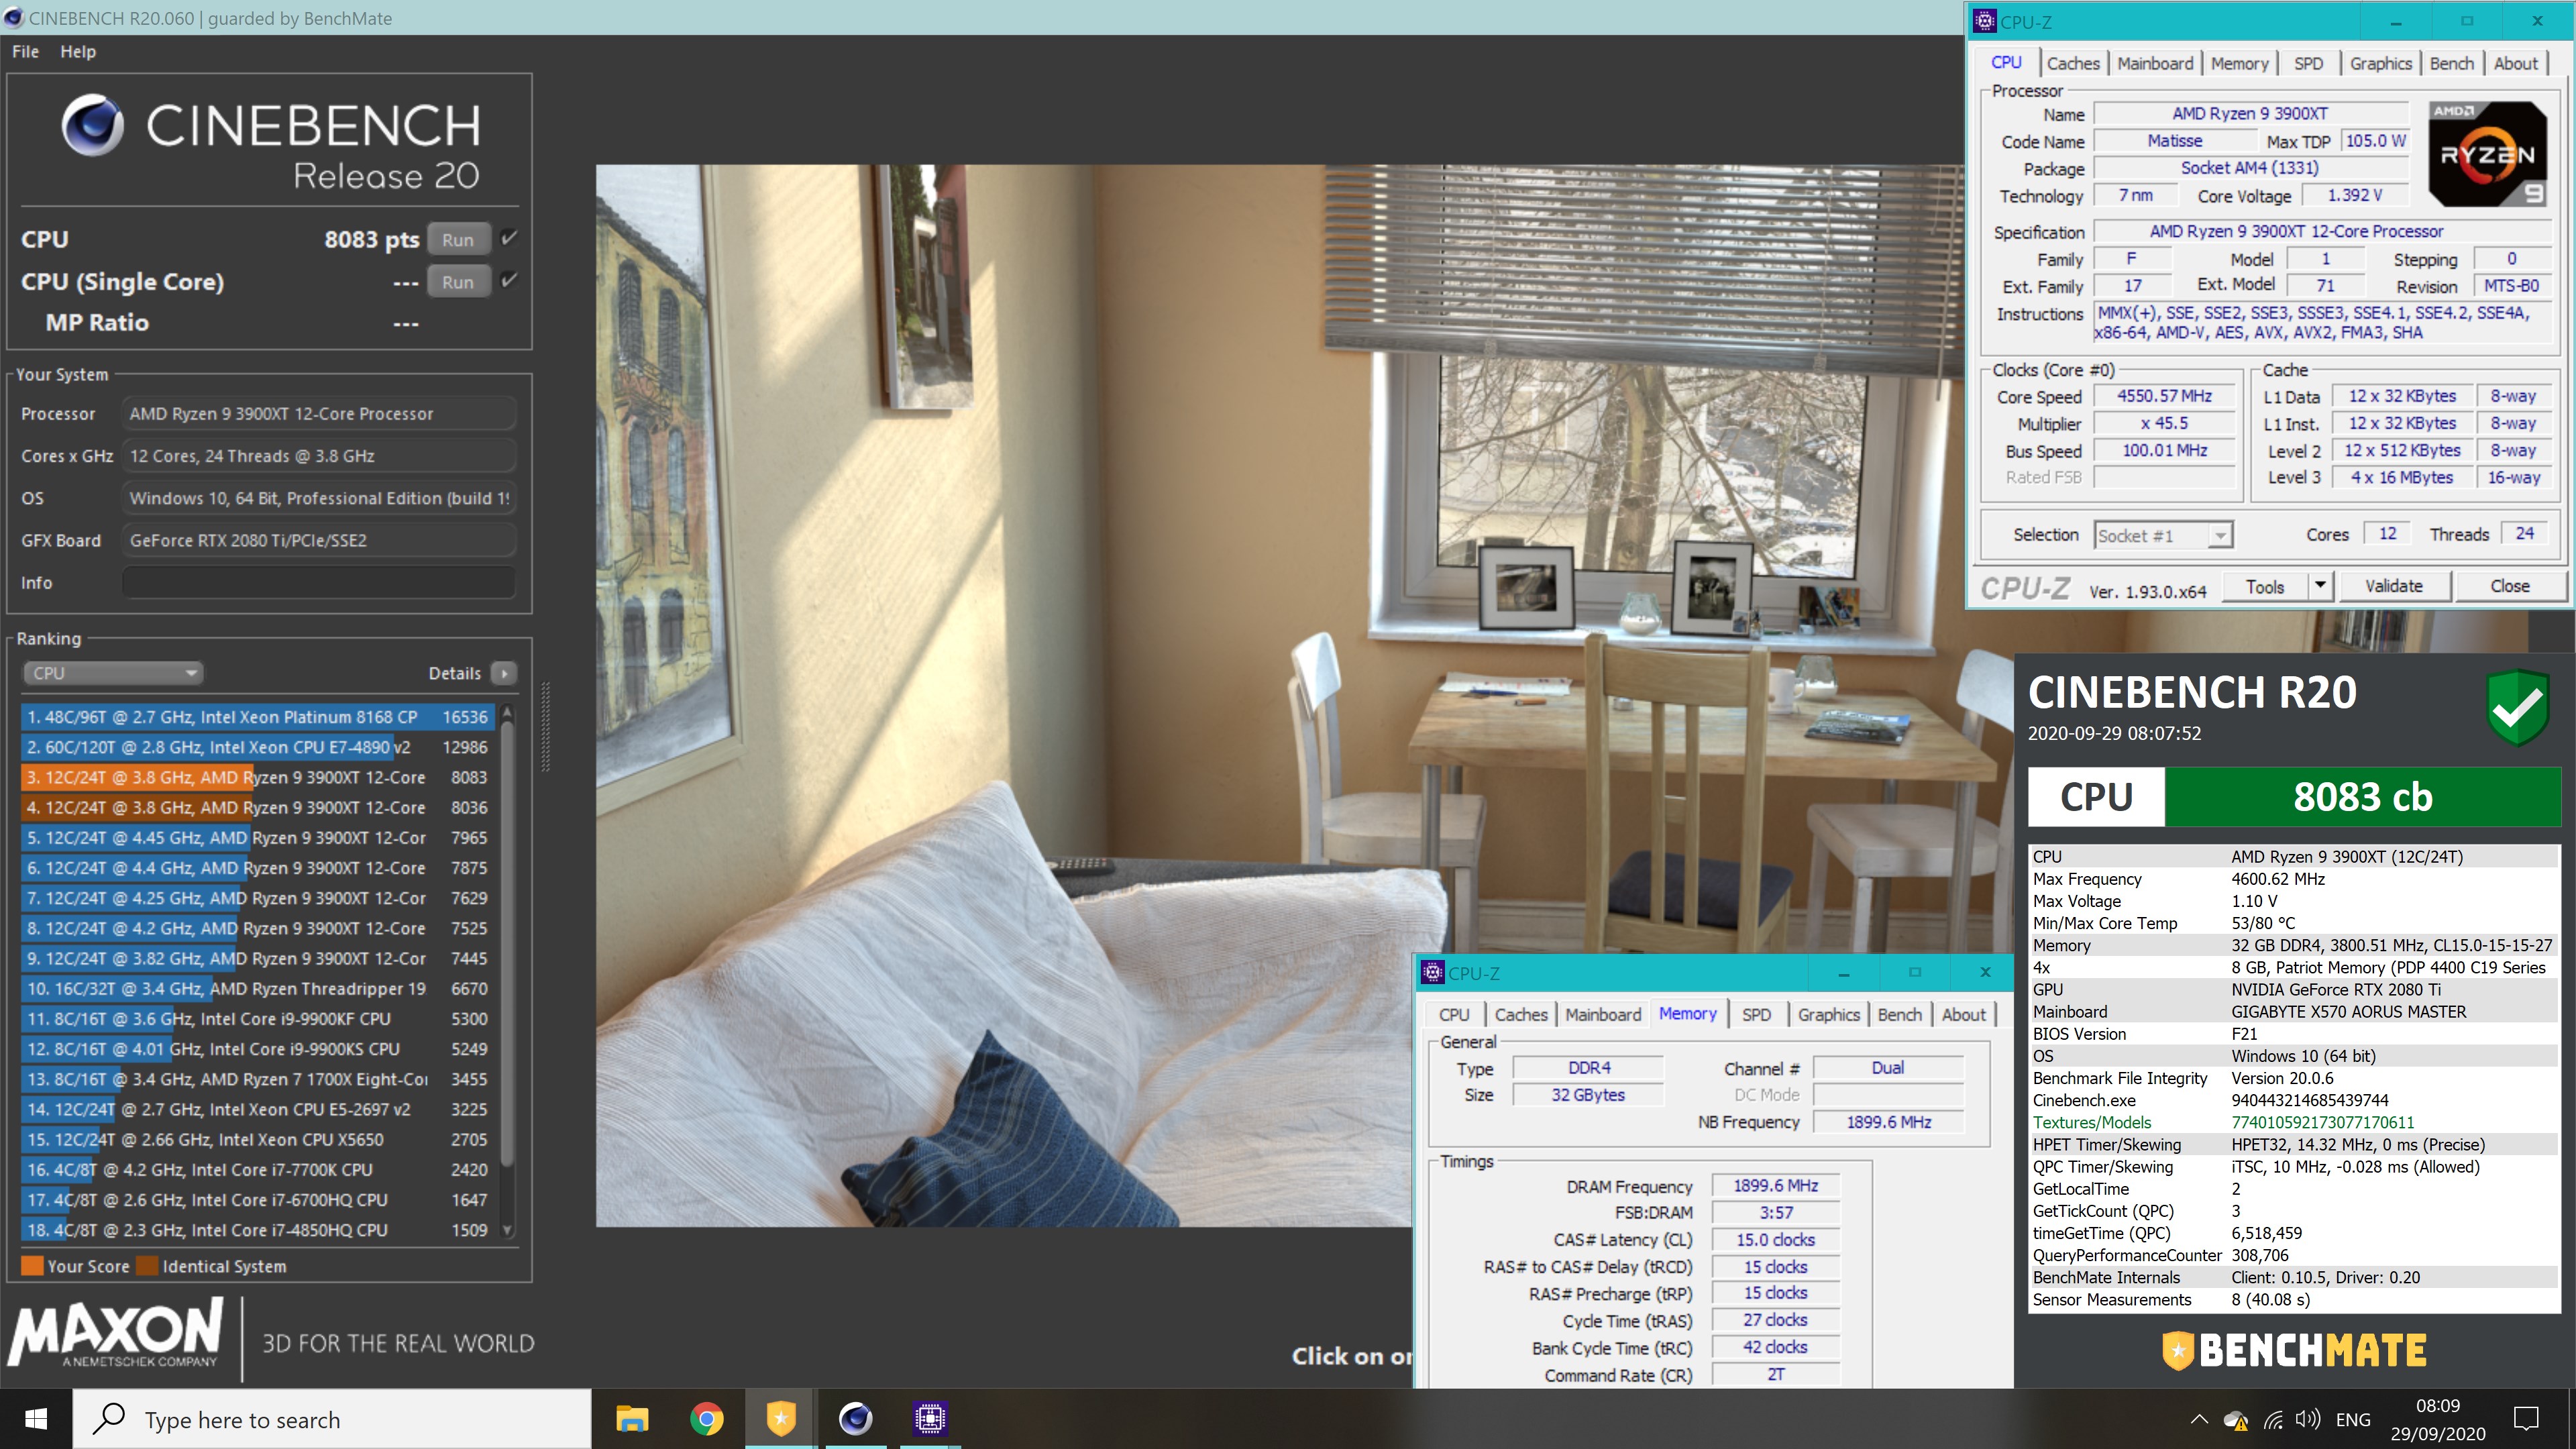Click the lower CPU-Z window title icon
Screen dimensions: 2576x1449
[1433, 972]
